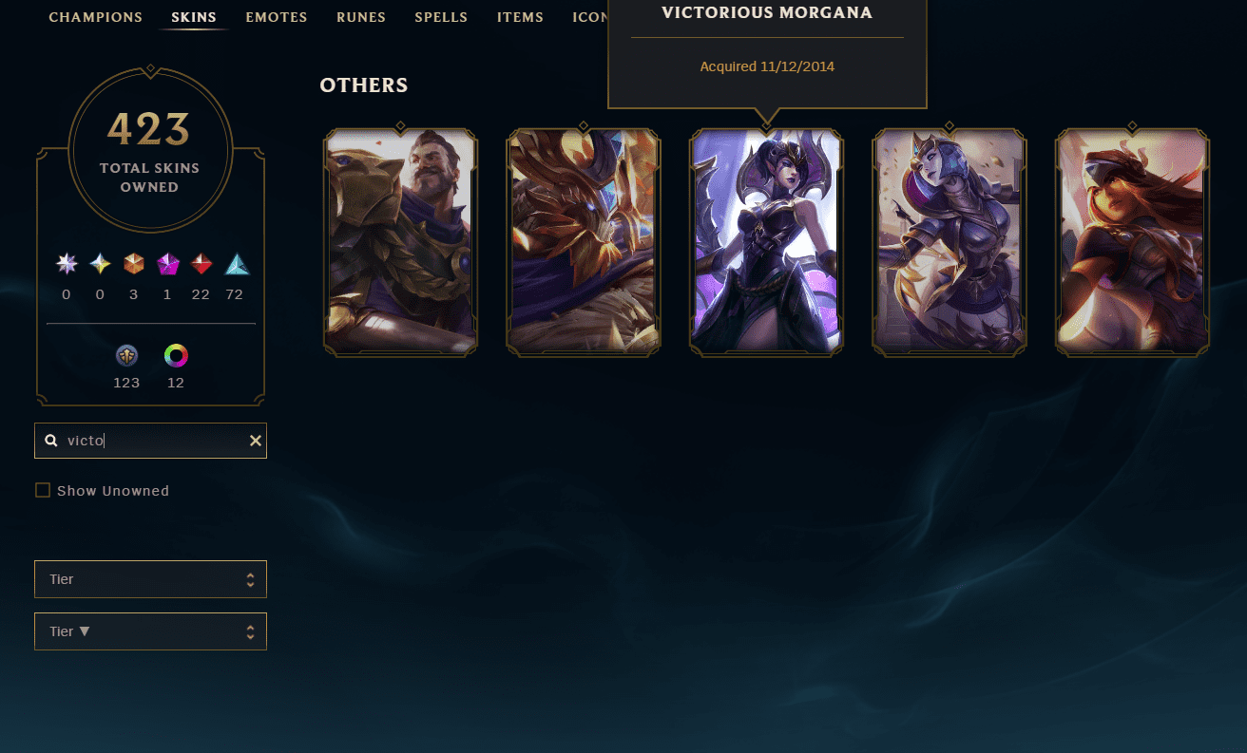Select the orange hexagon Mythic tier gem

click(x=134, y=264)
